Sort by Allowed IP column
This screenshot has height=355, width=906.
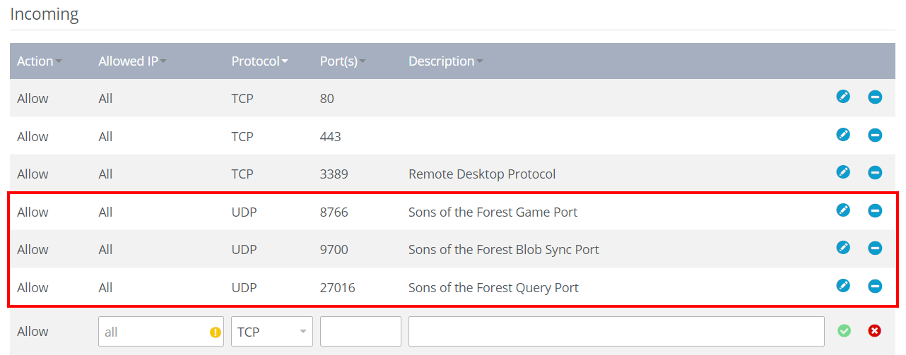132,61
